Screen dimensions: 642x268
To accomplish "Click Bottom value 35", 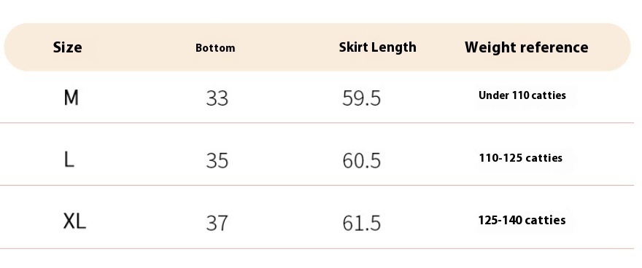I will coord(217,160).
